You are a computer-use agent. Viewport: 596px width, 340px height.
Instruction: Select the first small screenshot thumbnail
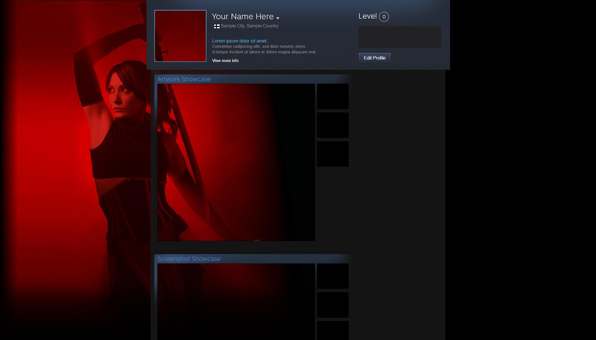[332, 276]
